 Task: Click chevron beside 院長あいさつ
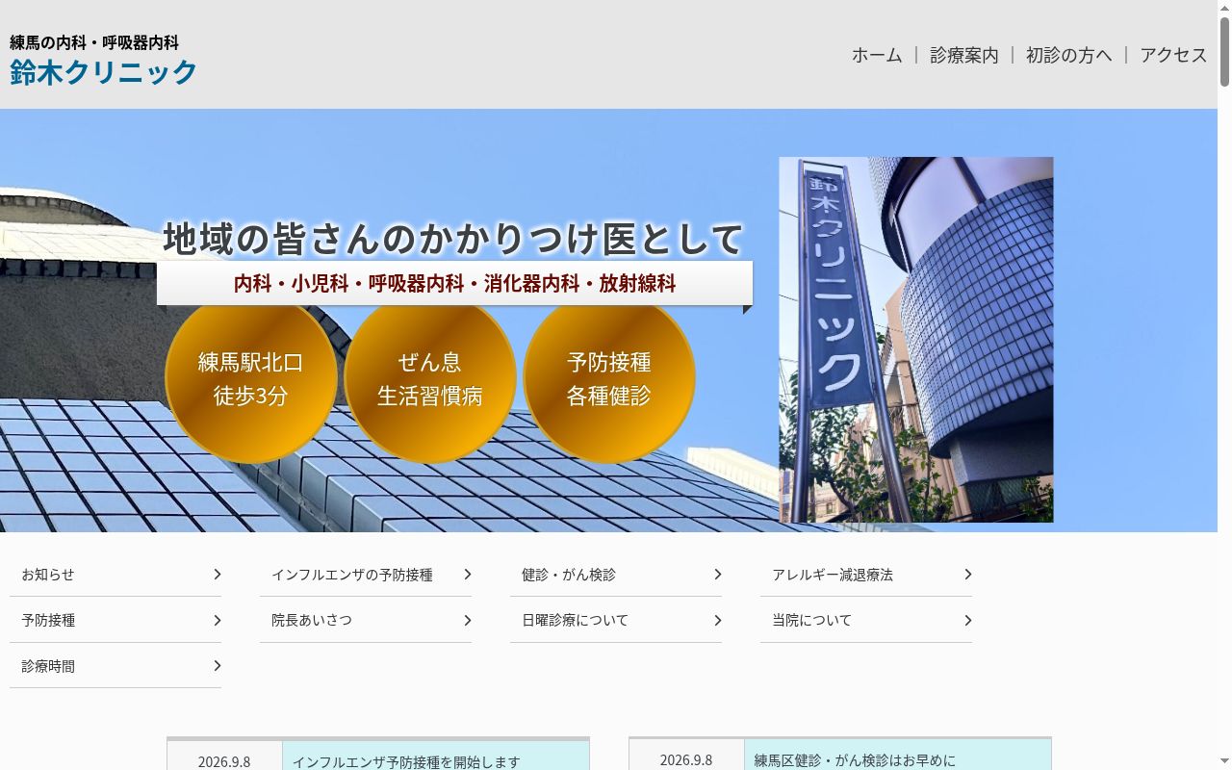click(x=468, y=621)
